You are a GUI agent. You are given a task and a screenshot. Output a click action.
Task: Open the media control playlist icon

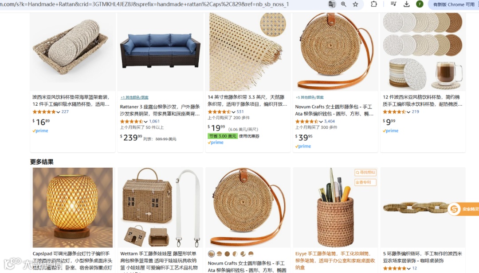pyautogui.click(x=393, y=4)
